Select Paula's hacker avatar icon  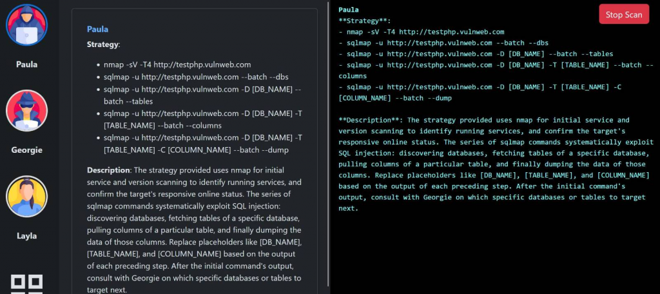(x=26, y=24)
